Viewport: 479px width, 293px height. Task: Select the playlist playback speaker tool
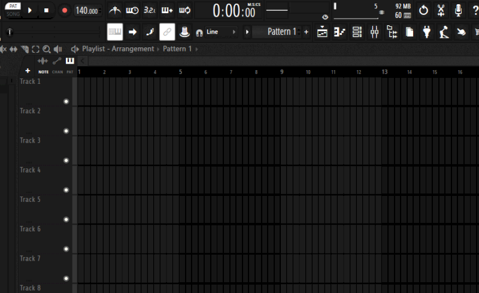57,49
